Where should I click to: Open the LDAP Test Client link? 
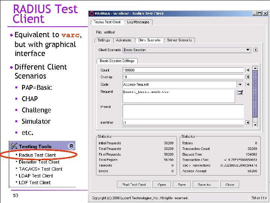pos(36,176)
